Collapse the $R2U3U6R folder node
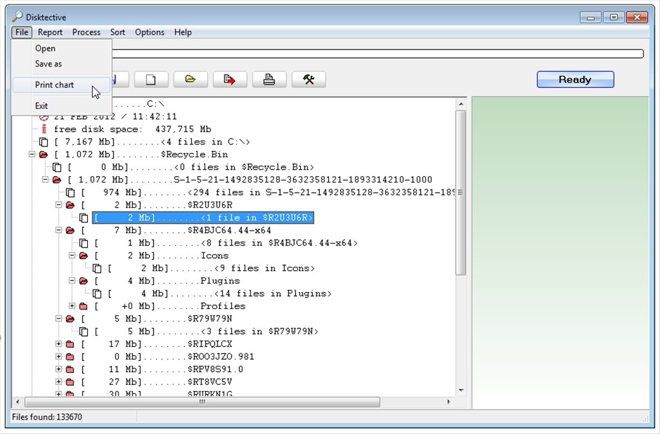660x434 pixels. (x=59, y=205)
